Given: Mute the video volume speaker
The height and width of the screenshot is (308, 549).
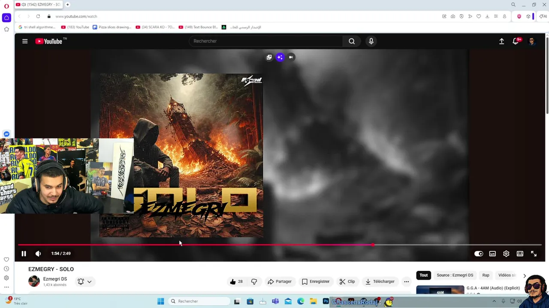Looking at the screenshot, I should pos(38,254).
